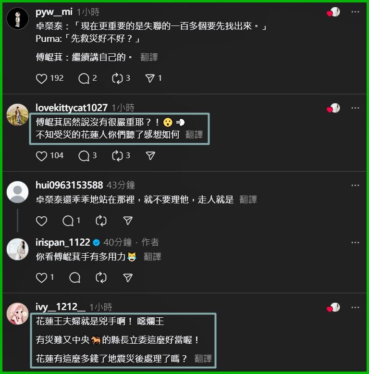Open more options for irispan_1122's reply
Screen dimensions: 369x374
coord(355,243)
